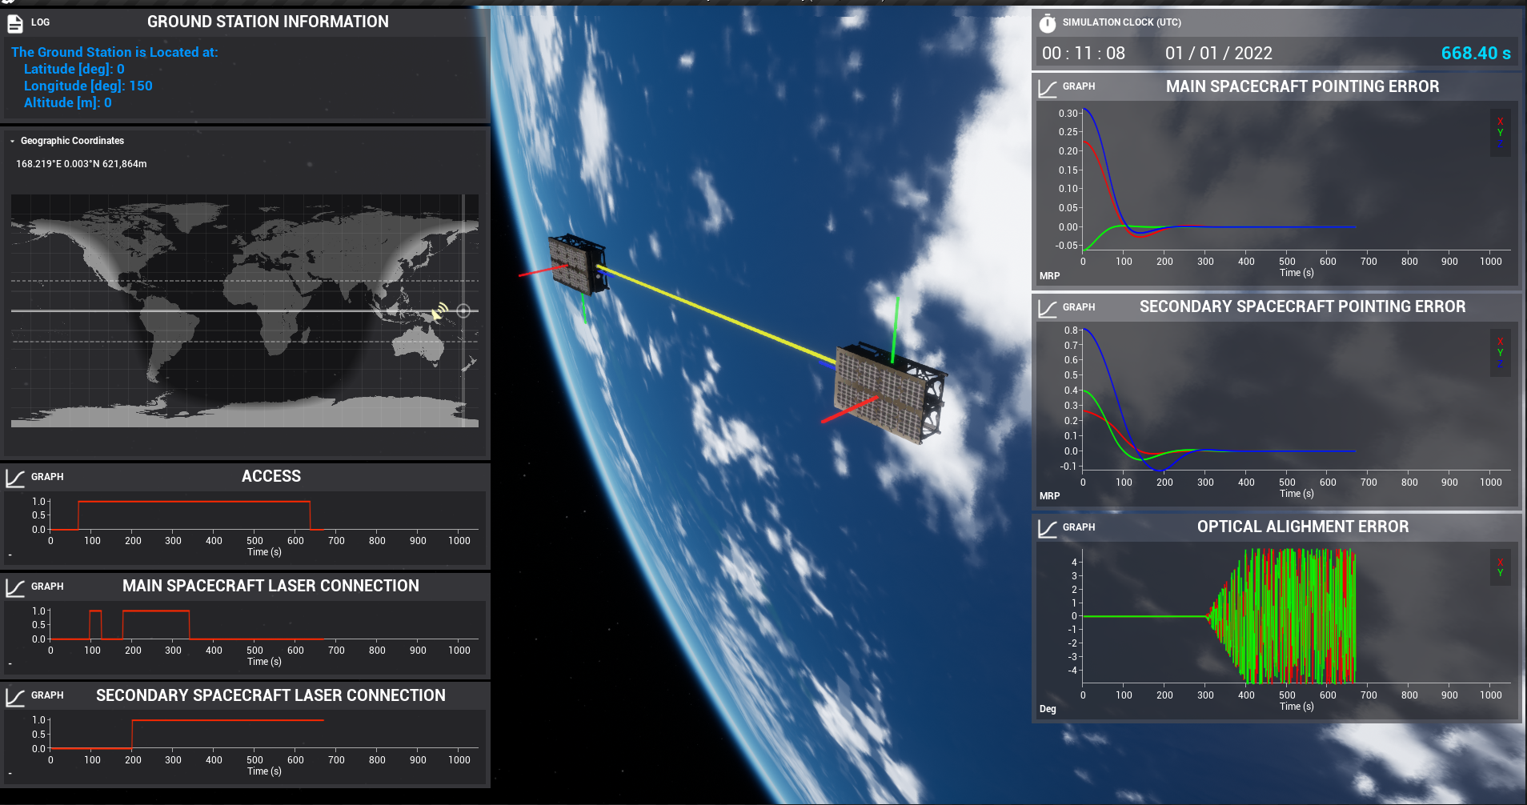Click the 668.40 s elapsed time readout
The image size is (1527, 805).
click(x=1475, y=54)
